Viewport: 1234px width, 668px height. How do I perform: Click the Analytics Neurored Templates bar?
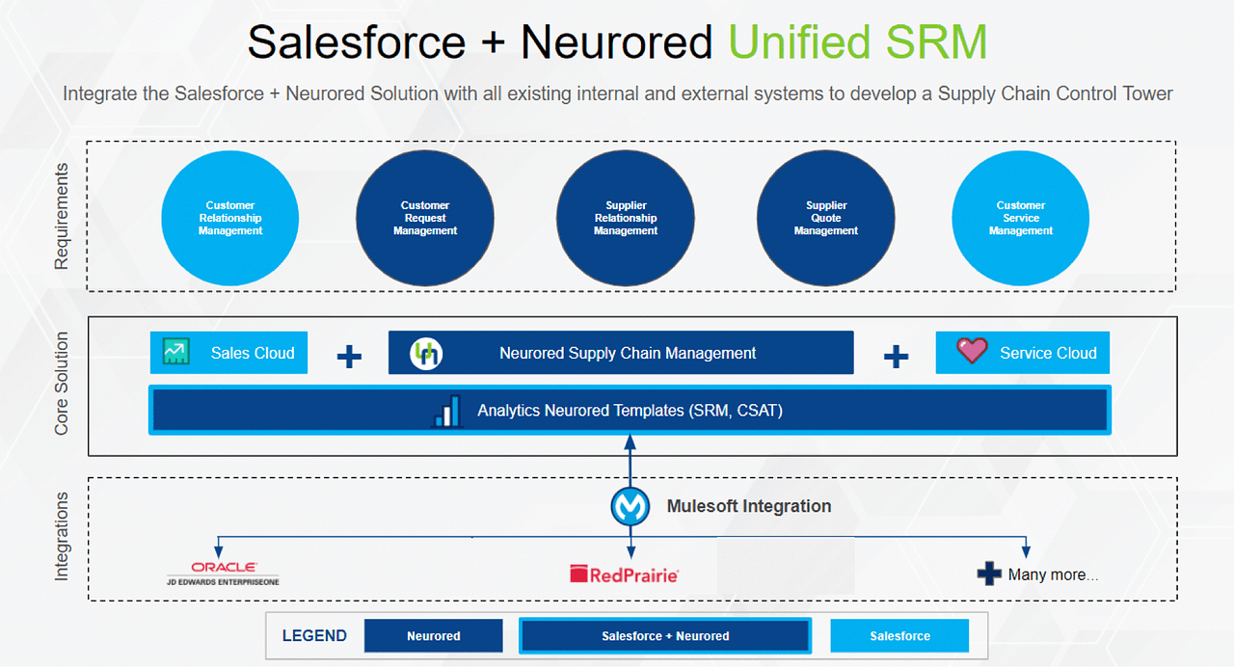click(x=629, y=410)
